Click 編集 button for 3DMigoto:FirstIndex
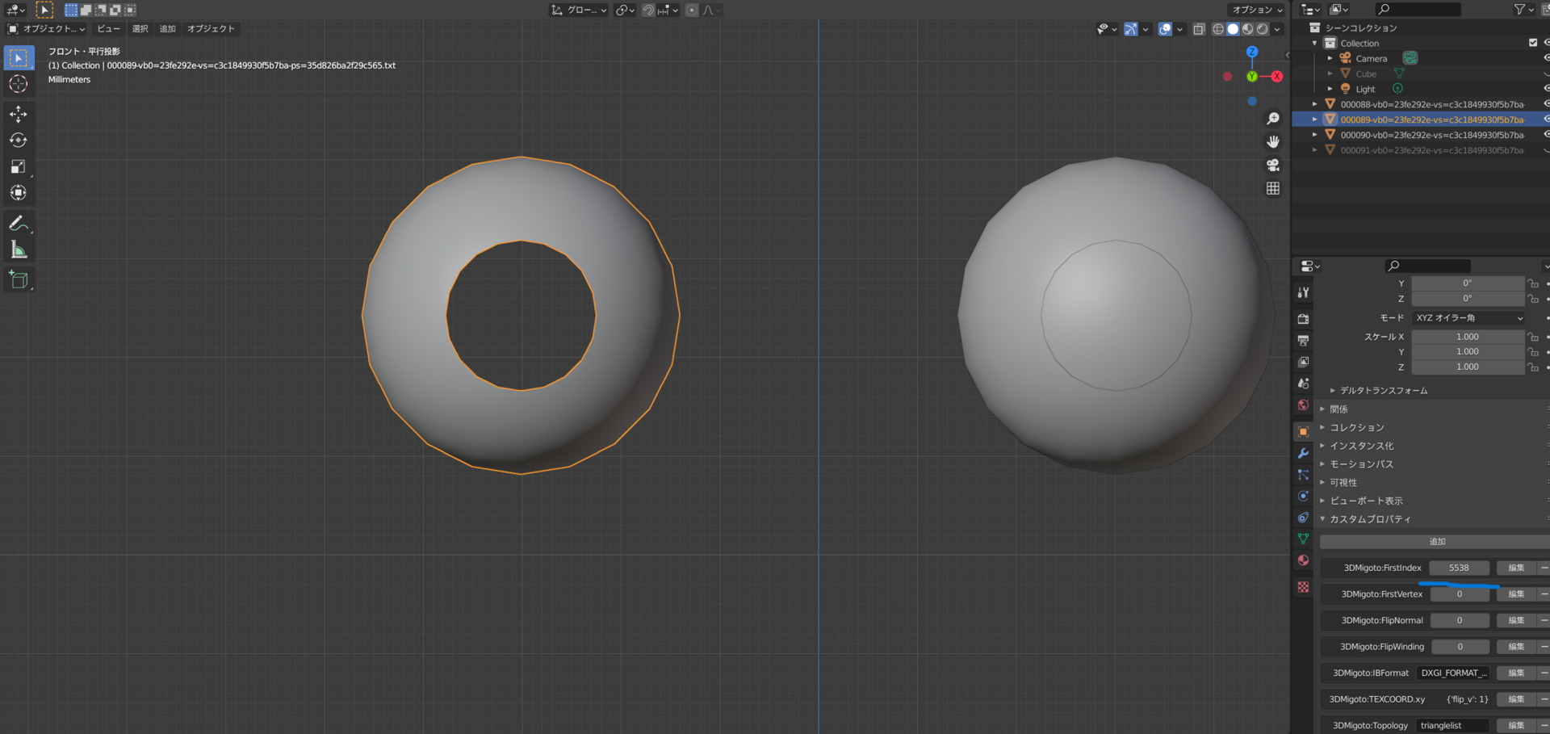This screenshot has height=734, width=1550. [x=1516, y=568]
